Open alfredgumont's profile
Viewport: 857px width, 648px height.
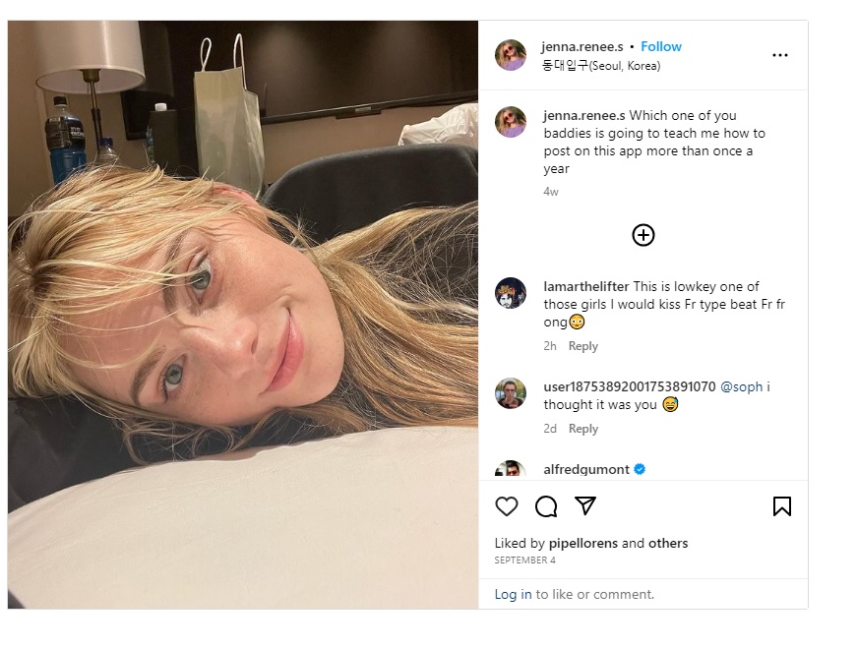click(585, 469)
